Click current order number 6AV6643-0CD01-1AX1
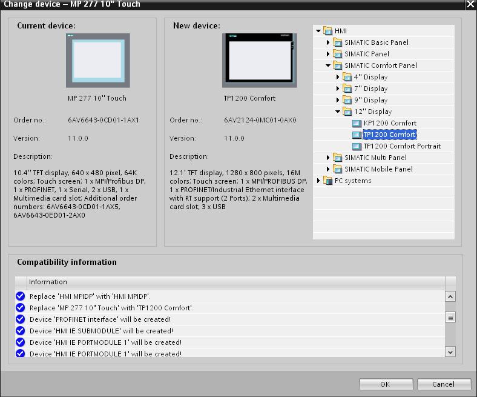The height and width of the screenshot is (397, 477). (x=104, y=120)
